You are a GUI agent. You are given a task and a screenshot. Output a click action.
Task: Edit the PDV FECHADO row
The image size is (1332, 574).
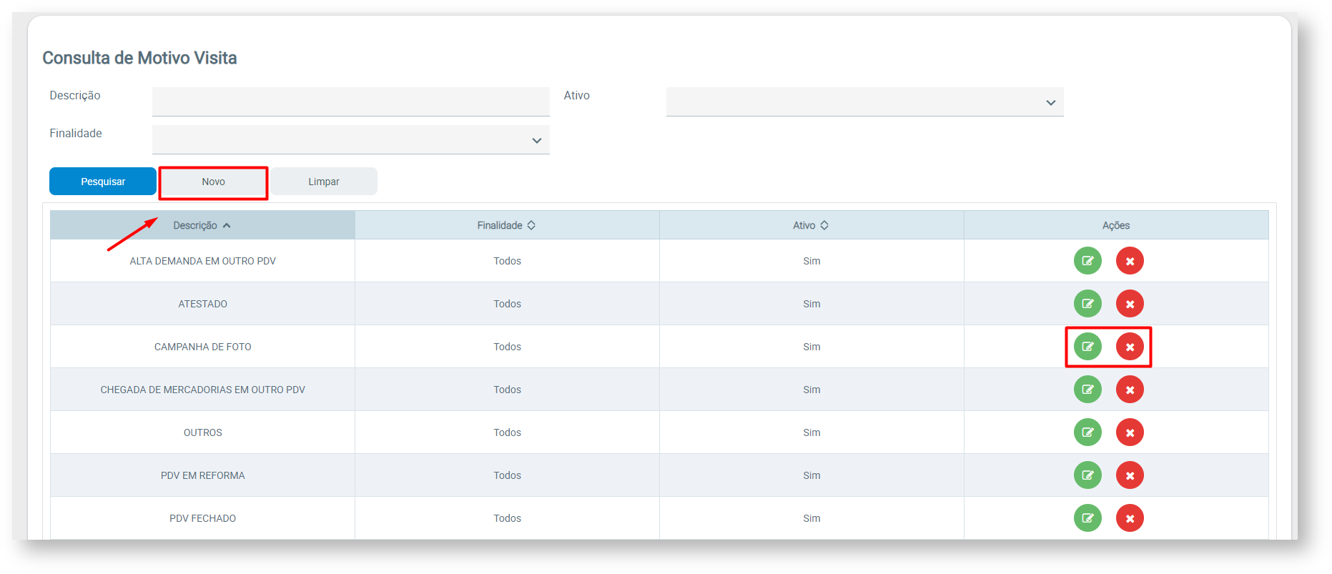(x=1087, y=518)
